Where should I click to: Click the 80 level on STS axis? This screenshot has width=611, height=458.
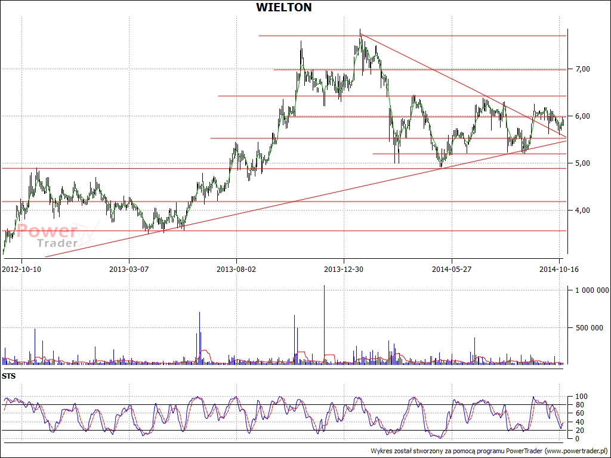(x=579, y=405)
